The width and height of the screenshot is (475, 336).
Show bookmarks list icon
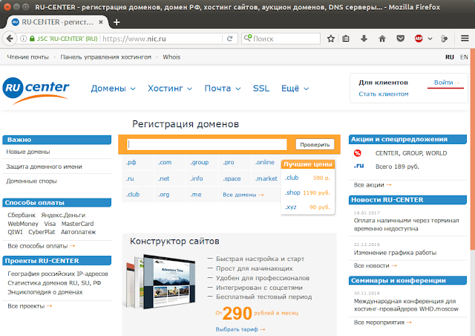[x=346, y=39]
